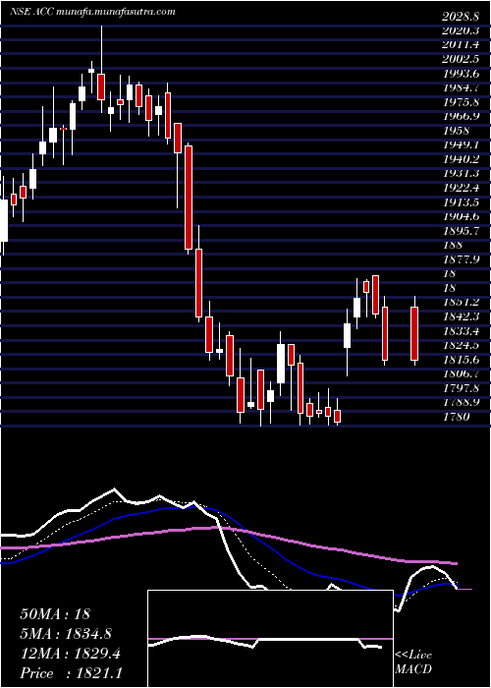Click the Price : 1821.1 readout

click(72, 673)
